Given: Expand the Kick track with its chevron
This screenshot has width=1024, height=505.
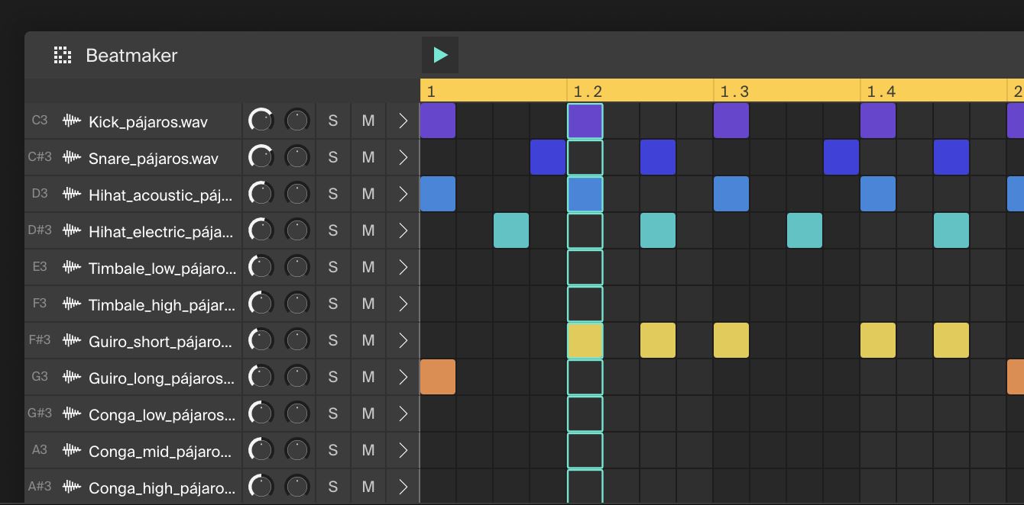Looking at the screenshot, I should tap(403, 121).
